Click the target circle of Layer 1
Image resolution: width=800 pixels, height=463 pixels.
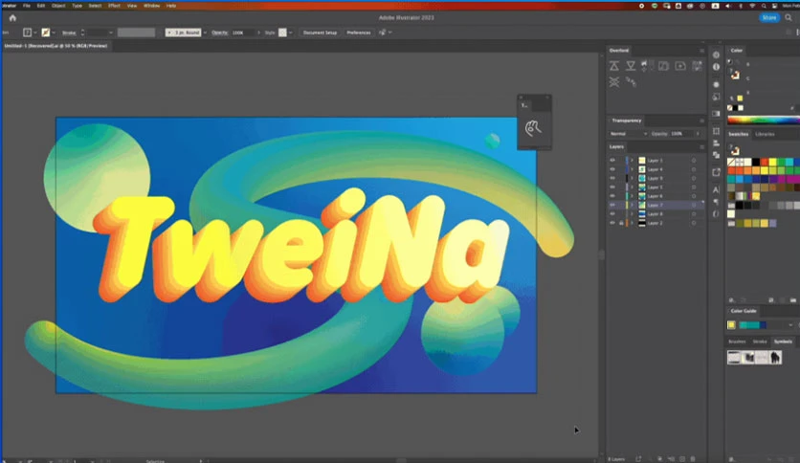[x=694, y=161]
